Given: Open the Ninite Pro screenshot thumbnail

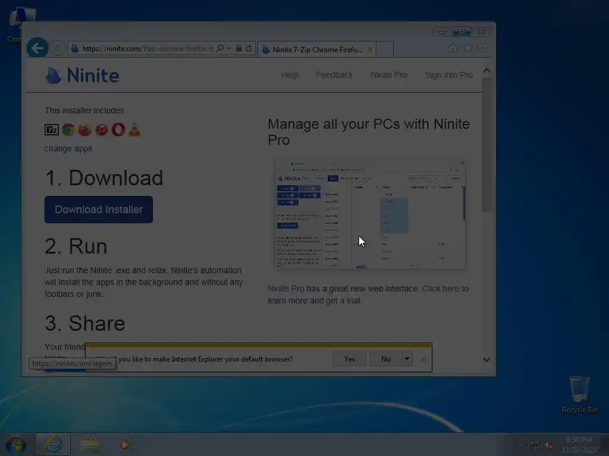Looking at the screenshot, I should 370,214.
